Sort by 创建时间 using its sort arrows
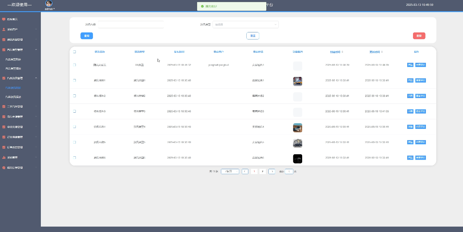Screen dimensions: 463x232 pos(343,52)
